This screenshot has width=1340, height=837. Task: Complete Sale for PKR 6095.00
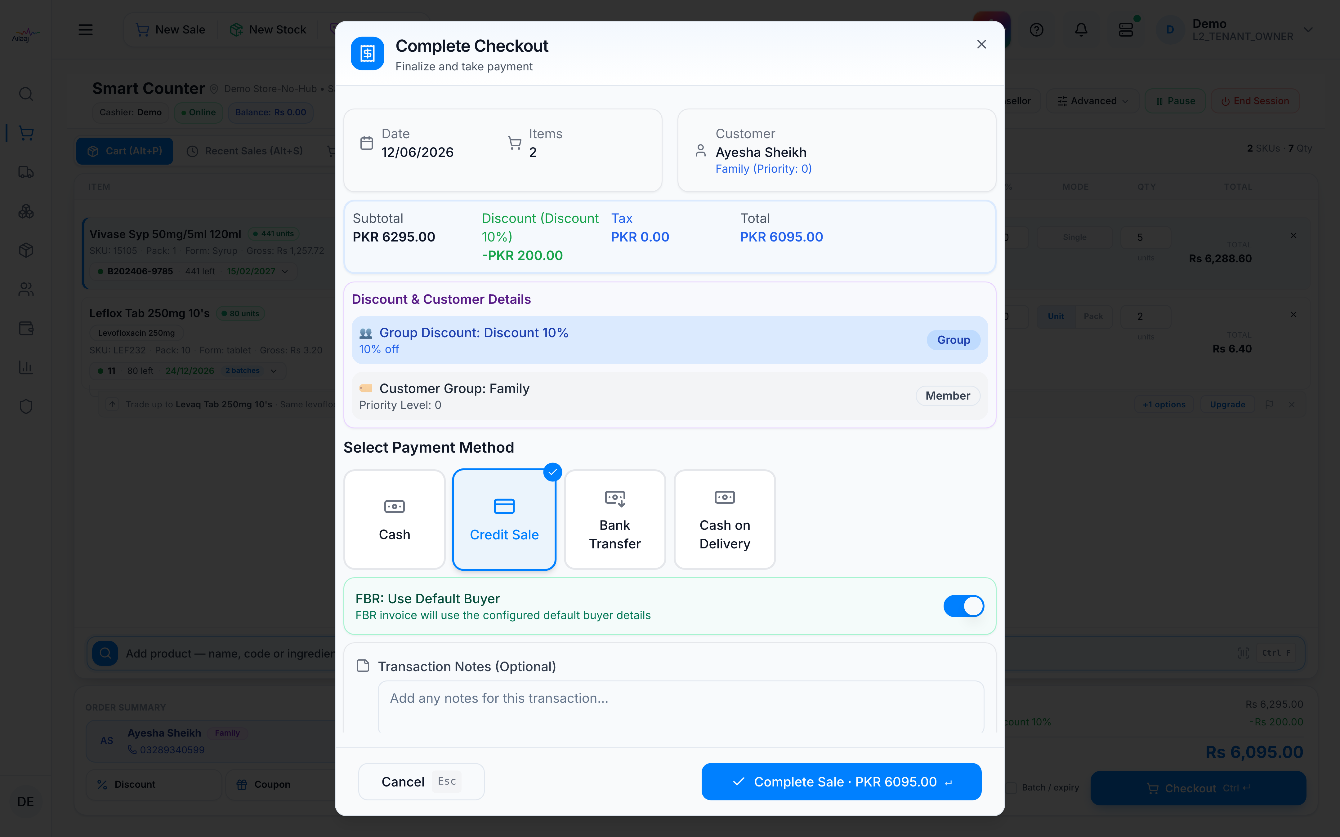pyautogui.click(x=841, y=782)
